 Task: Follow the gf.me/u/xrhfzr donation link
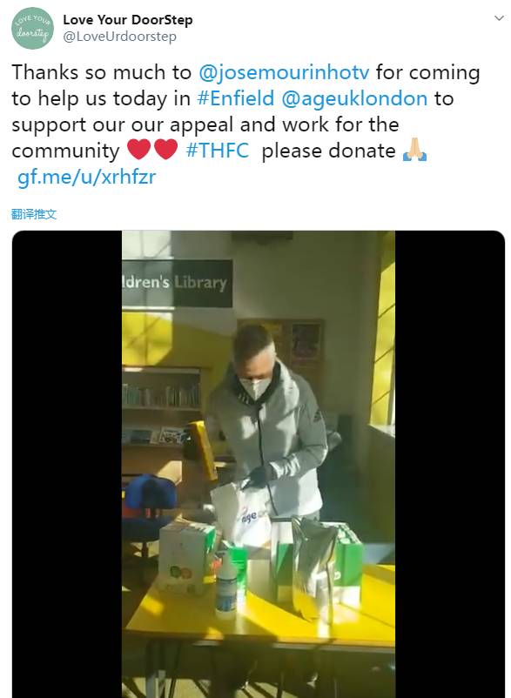click(x=87, y=178)
